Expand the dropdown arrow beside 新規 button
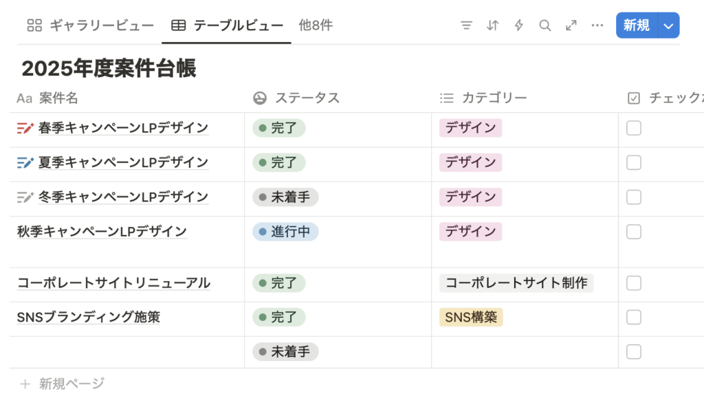This screenshot has height=398, width=704. pyautogui.click(x=668, y=25)
